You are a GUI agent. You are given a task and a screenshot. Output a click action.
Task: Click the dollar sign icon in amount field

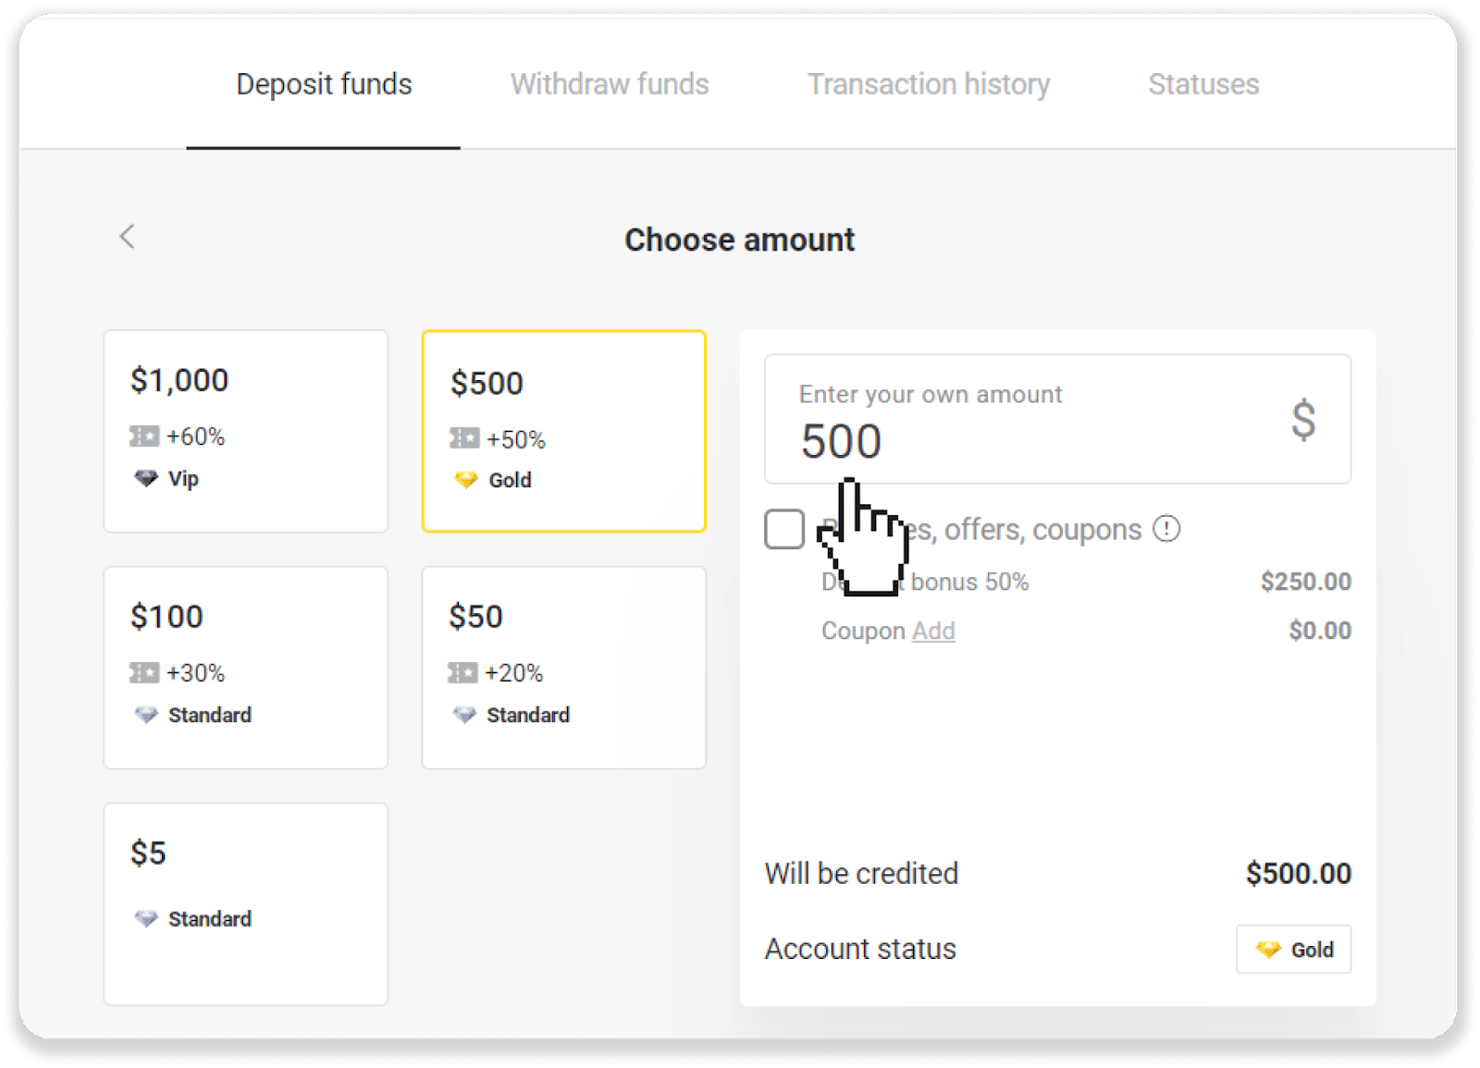click(1303, 420)
